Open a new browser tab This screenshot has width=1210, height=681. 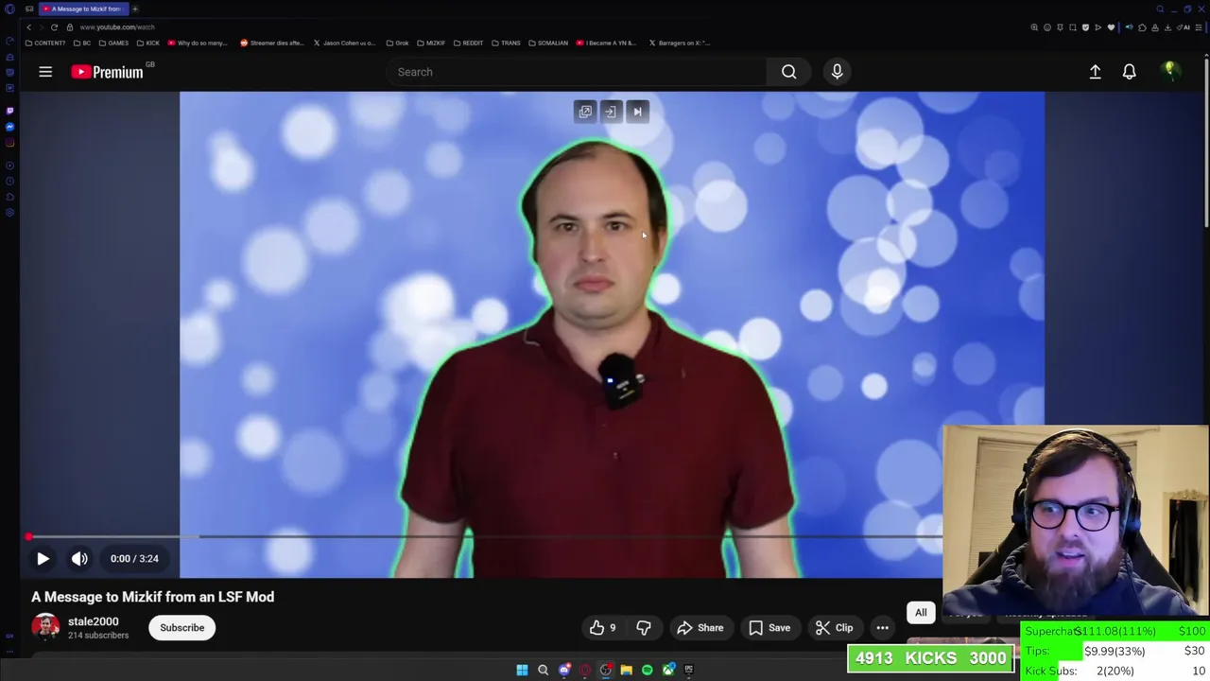[x=135, y=9]
